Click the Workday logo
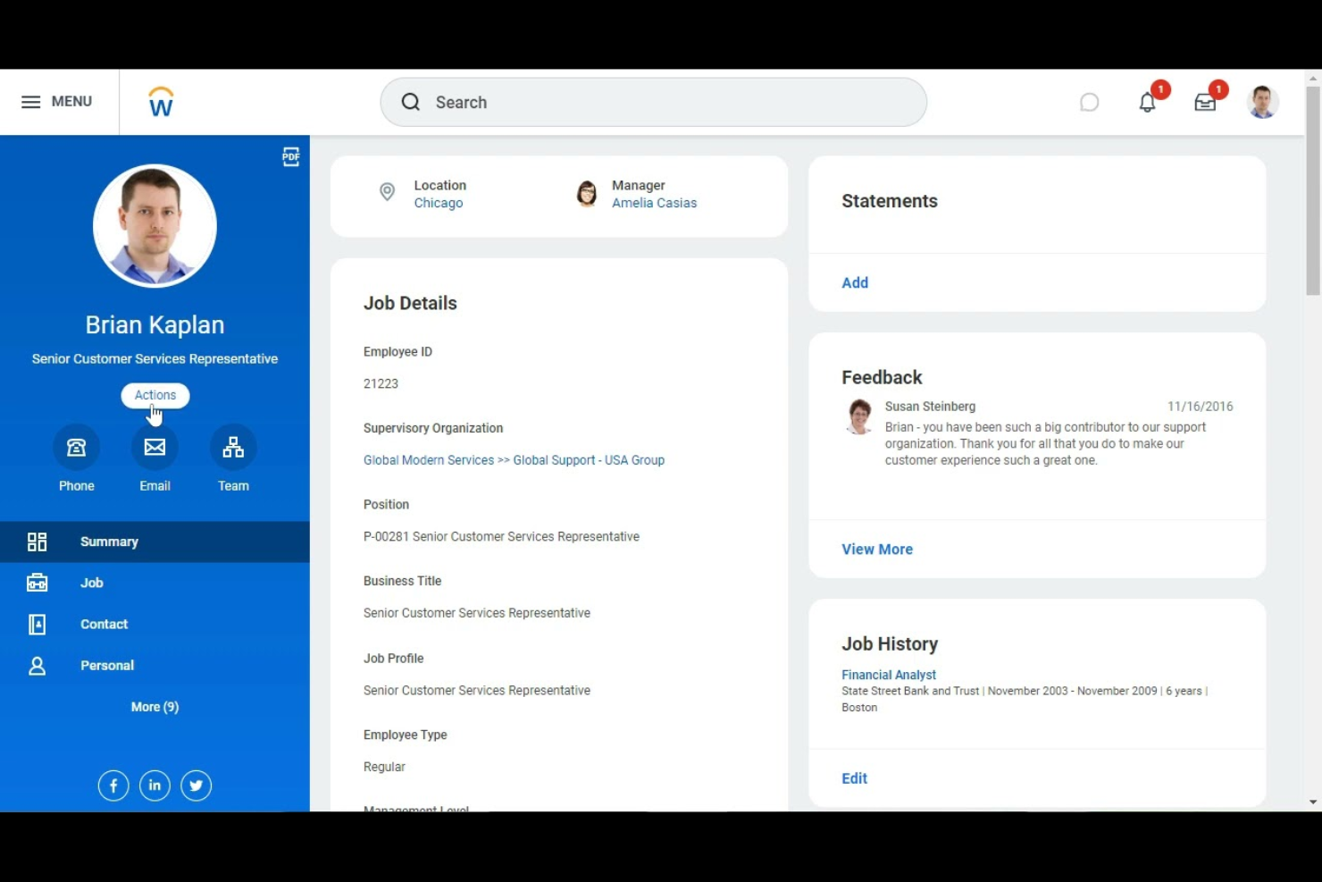This screenshot has width=1322, height=882. coord(161,101)
